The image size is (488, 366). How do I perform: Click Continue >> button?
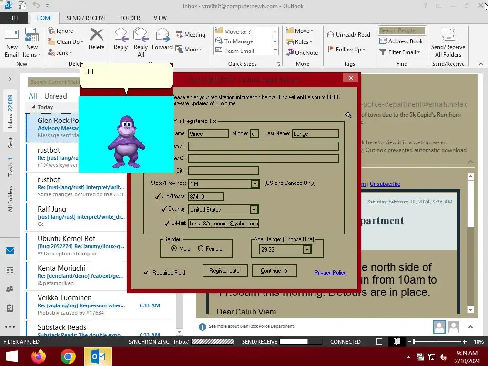coord(274,271)
